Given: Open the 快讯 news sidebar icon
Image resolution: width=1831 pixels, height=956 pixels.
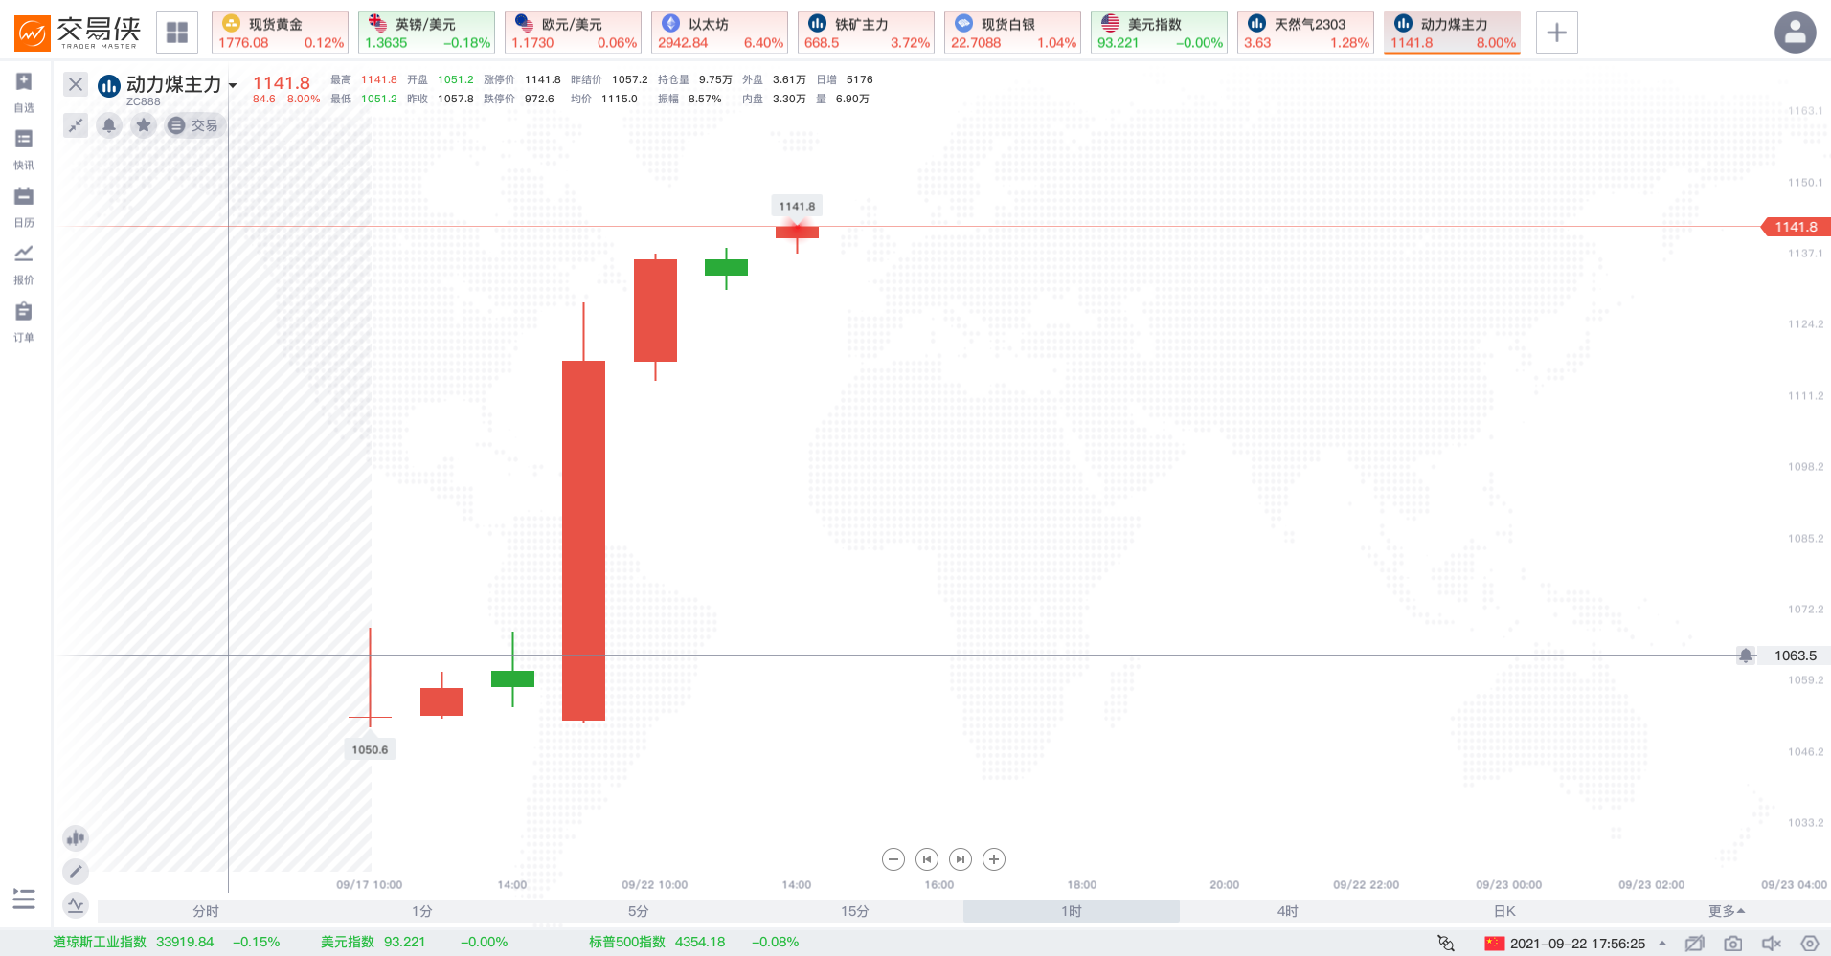Looking at the screenshot, I should click(x=24, y=148).
